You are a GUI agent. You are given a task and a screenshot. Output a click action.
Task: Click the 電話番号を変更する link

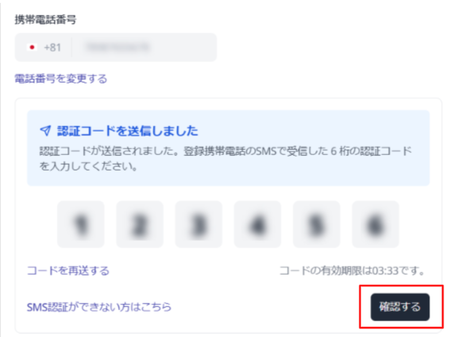click(x=61, y=79)
